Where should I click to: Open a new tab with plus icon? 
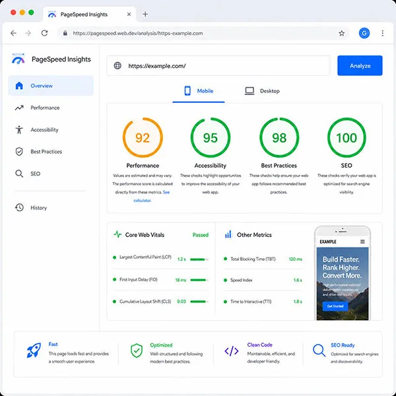pos(145,15)
